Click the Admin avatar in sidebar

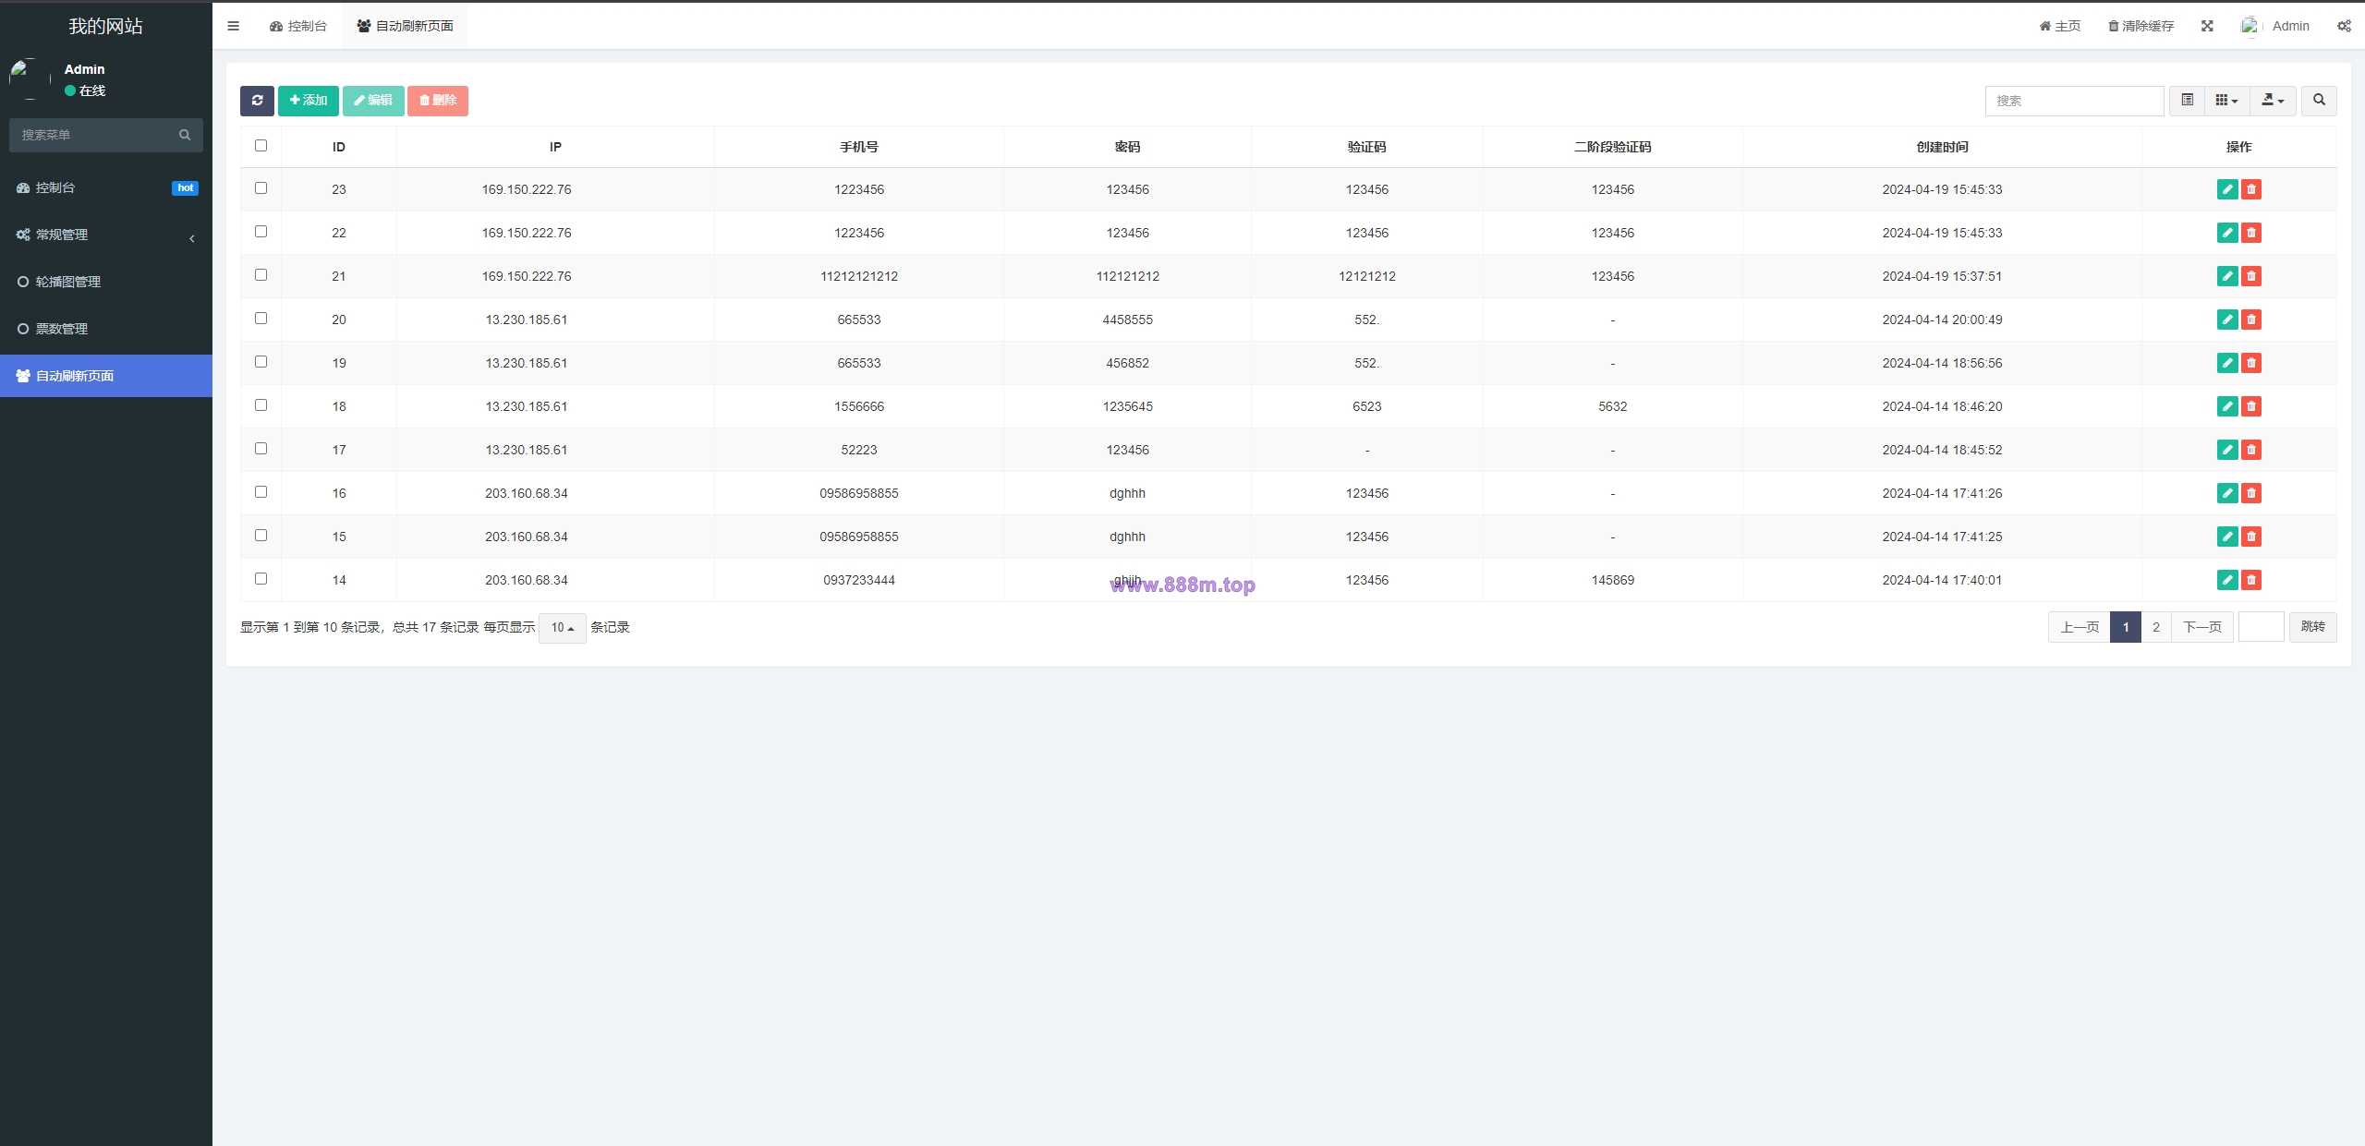[30, 78]
